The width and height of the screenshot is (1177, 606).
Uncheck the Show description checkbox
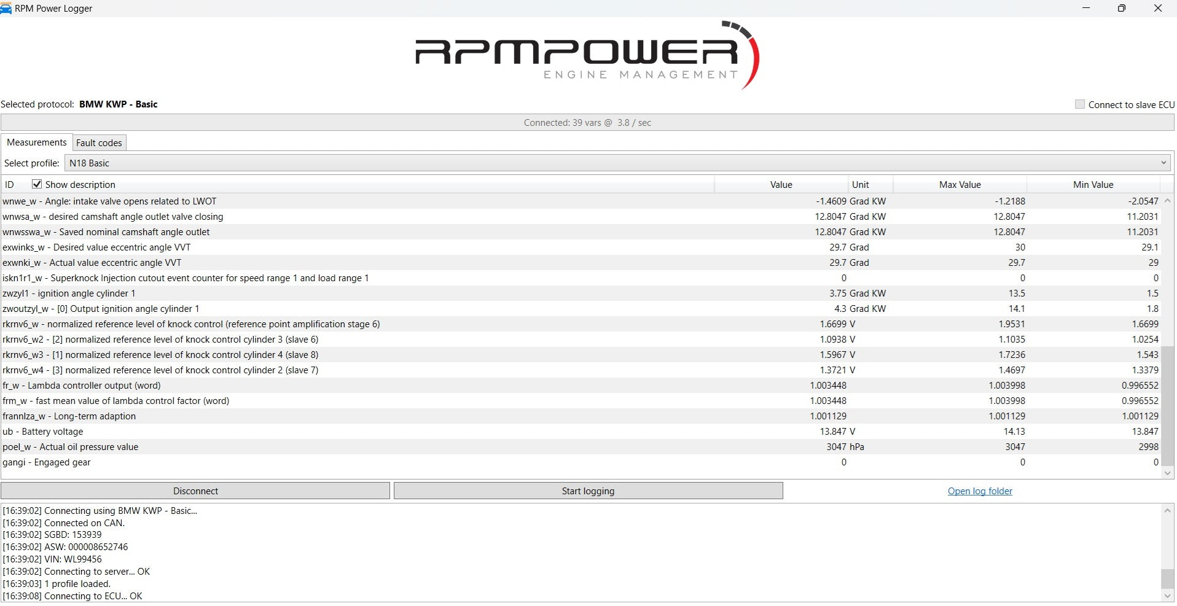coord(37,184)
